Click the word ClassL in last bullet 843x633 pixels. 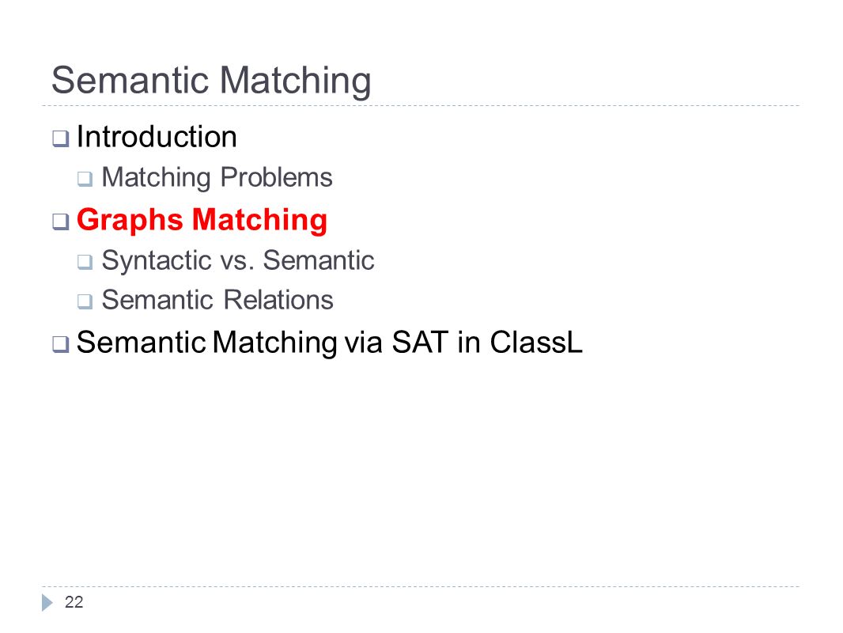[536, 342]
